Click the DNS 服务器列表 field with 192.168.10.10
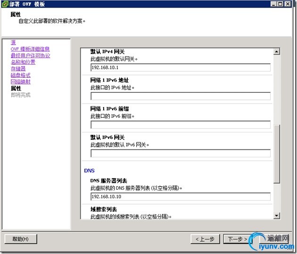This screenshot has height=254, width=297. (181, 197)
